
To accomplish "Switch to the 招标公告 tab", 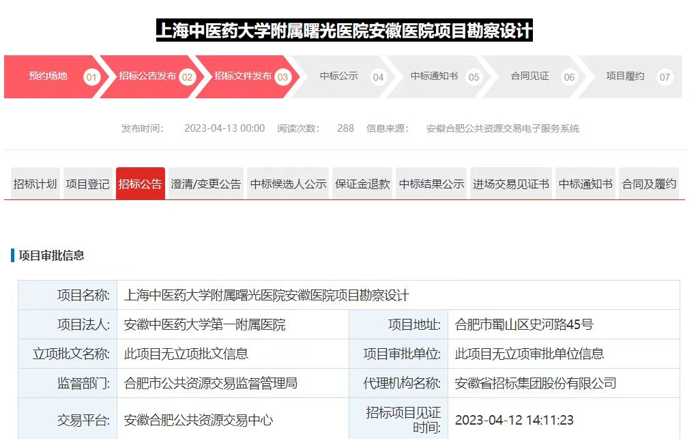I will click(141, 184).
